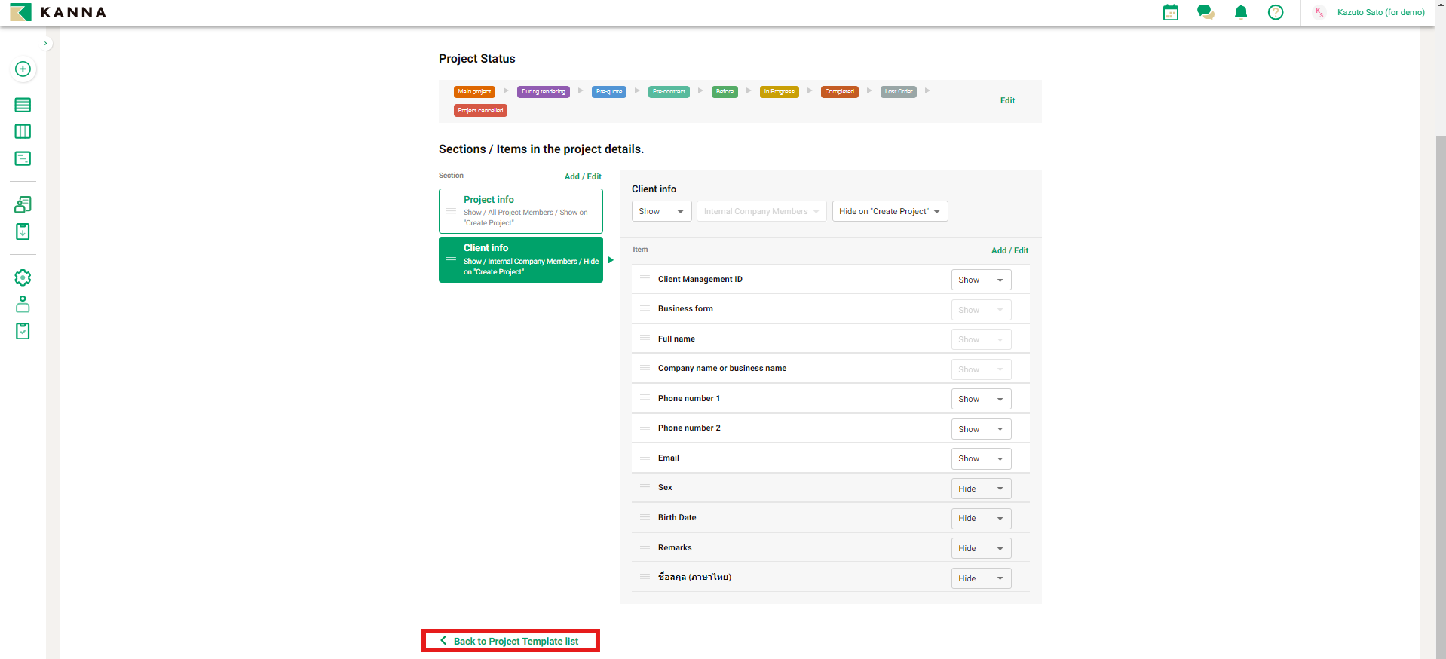Expand the sidebar with the chevron arrow

point(46,44)
